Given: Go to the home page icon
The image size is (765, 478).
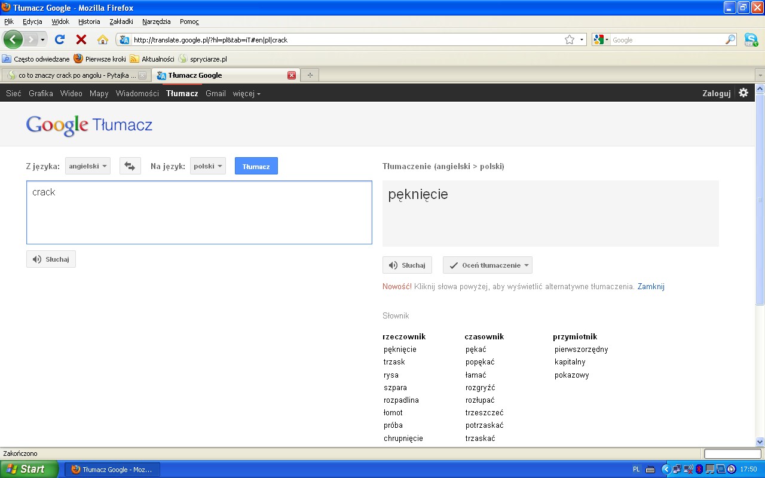Looking at the screenshot, I should (103, 39).
